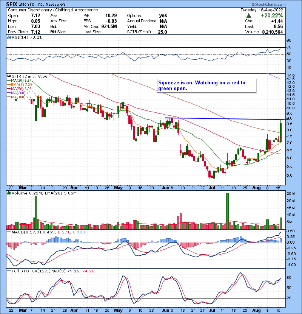The height and width of the screenshot is (314, 302).
Task: Click the latest tall green candle for Aug 16
Action: tap(281, 132)
